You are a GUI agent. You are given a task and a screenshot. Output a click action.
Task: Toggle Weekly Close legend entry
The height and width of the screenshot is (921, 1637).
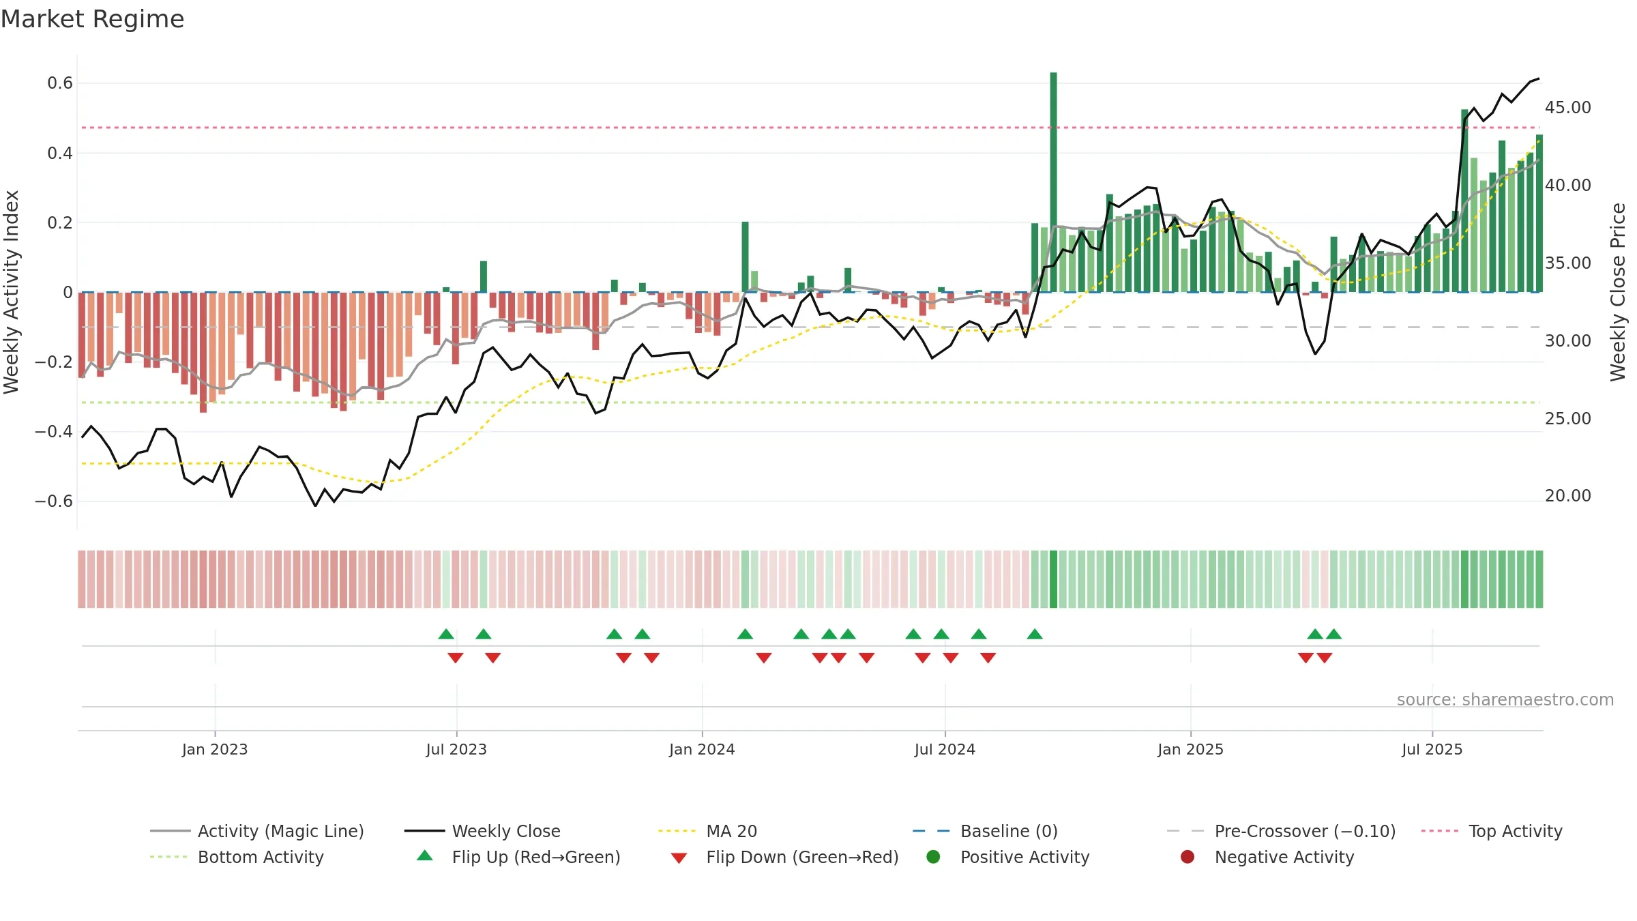(482, 831)
